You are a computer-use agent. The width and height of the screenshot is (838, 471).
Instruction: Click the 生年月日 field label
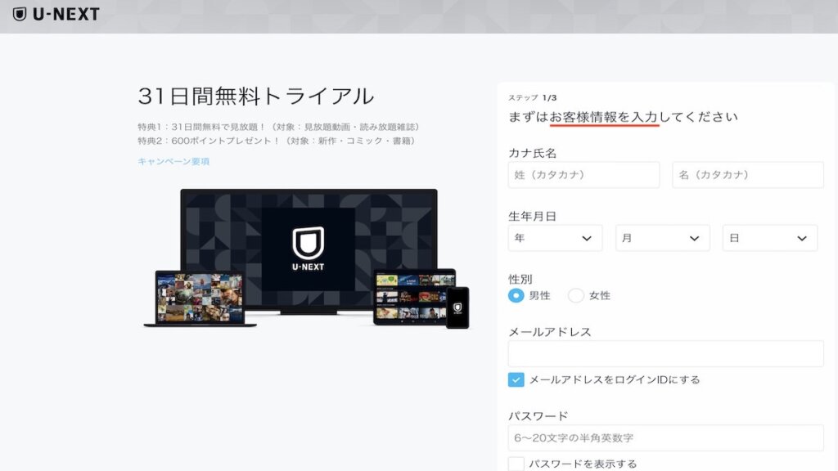tap(532, 216)
